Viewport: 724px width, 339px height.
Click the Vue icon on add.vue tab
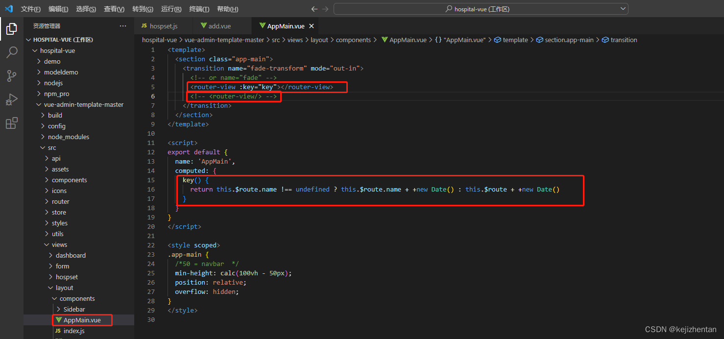pyautogui.click(x=203, y=26)
